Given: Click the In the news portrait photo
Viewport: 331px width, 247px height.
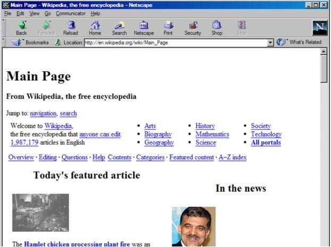Looking at the screenshot, I should pyautogui.click(x=194, y=227).
